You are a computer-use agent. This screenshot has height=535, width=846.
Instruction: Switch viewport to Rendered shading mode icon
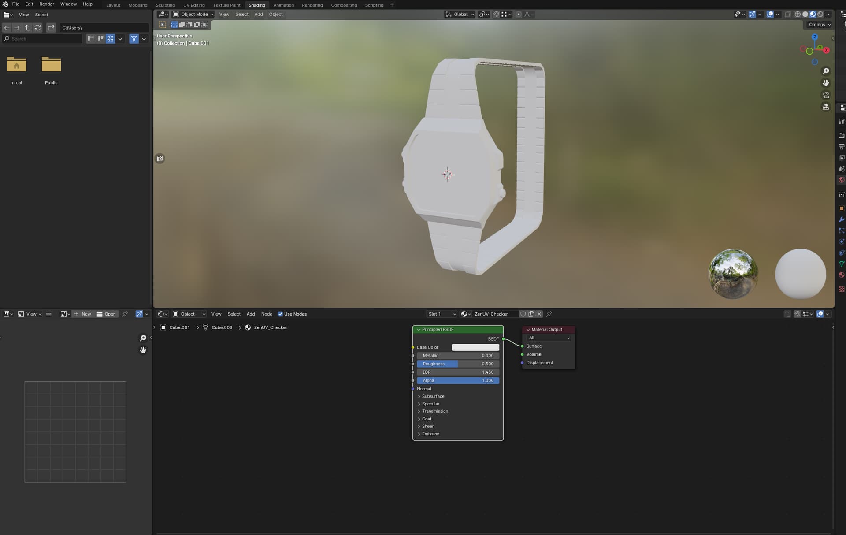coord(820,14)
